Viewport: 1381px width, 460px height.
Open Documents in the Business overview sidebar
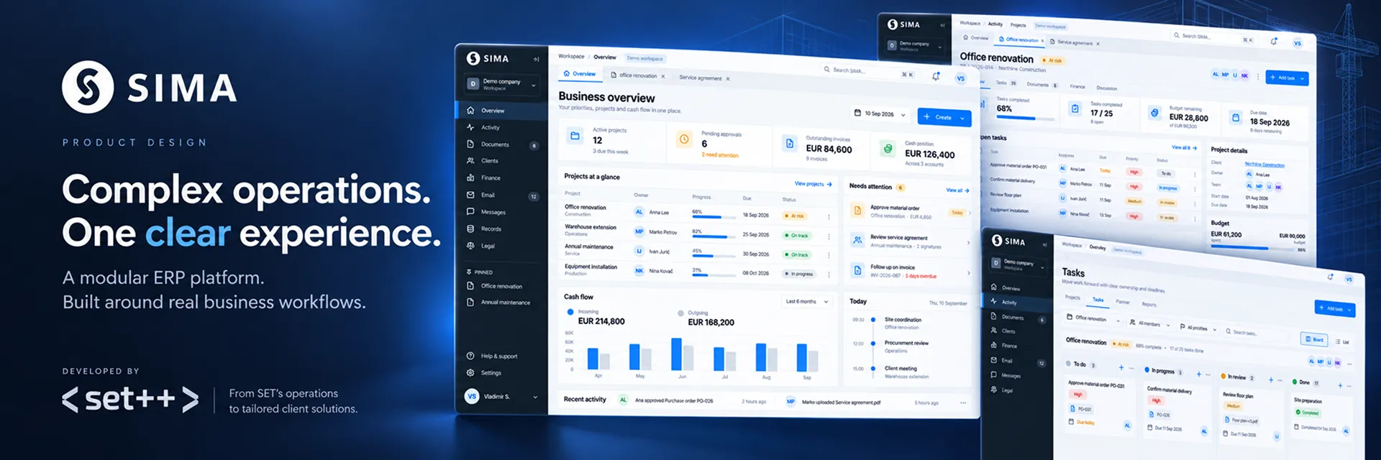tap(502, 144)
